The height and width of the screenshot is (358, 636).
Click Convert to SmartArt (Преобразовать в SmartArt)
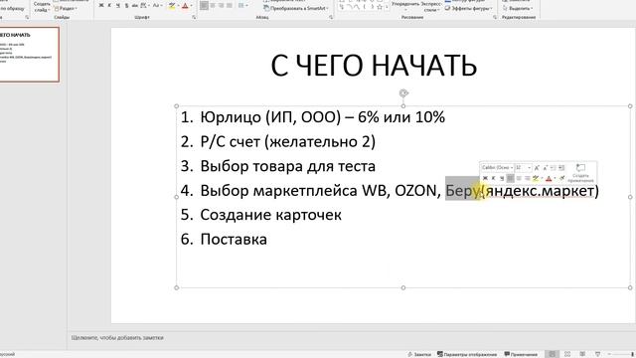[x=296, y=8]
